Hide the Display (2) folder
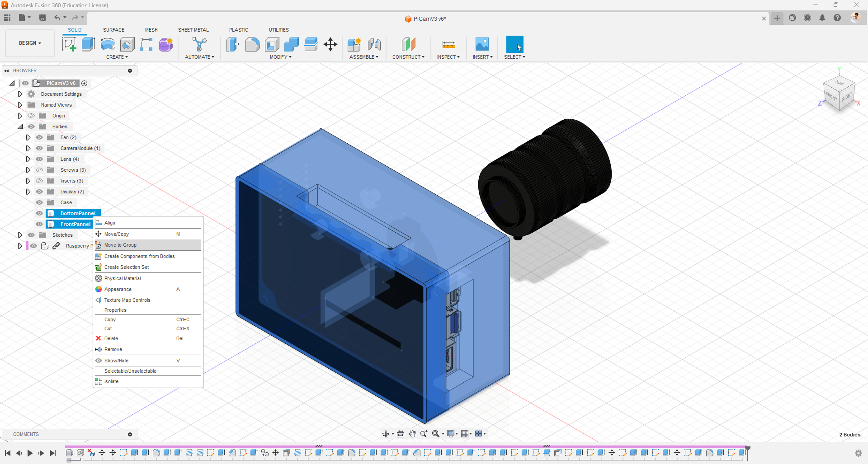Image resolution: width=868 pixels, height=464 pixels. 39,192
